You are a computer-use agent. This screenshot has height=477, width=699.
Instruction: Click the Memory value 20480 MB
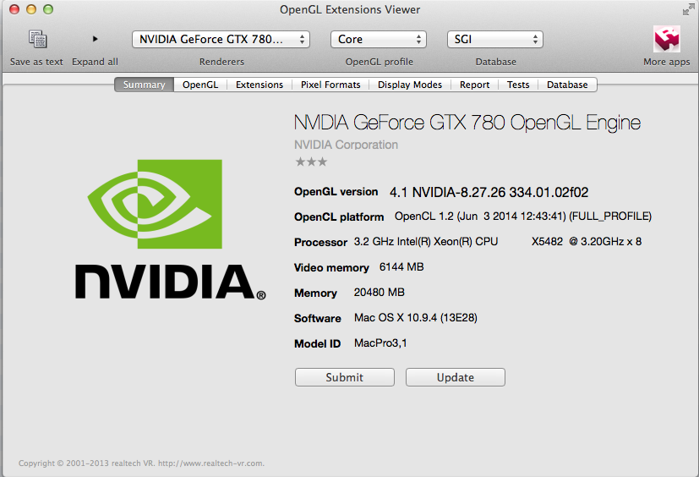380,293
